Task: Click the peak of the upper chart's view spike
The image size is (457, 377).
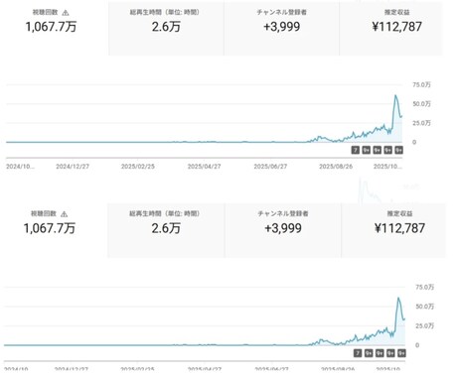Action: [x=395, y=95]
